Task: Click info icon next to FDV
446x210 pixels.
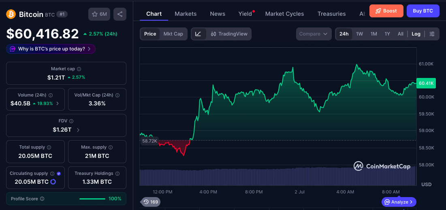Action: point(71,121)
